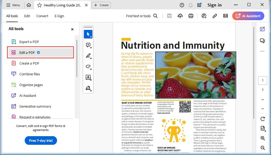
Task: Start the Free 7-day trial
Action: click(x=41, y=140)
